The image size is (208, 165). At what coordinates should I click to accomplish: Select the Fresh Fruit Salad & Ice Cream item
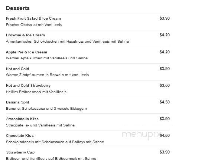click(33, 19)
